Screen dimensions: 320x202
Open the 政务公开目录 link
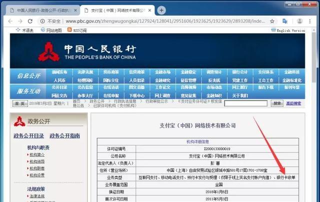click(29, 136)
